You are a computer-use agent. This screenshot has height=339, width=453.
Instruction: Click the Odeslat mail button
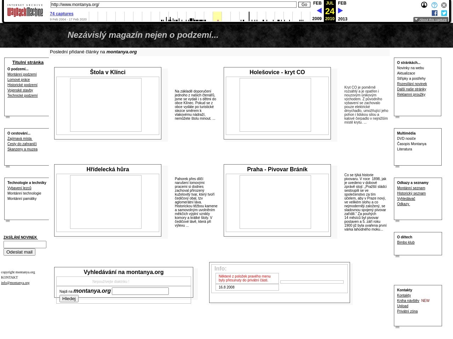tap(19, 252)
